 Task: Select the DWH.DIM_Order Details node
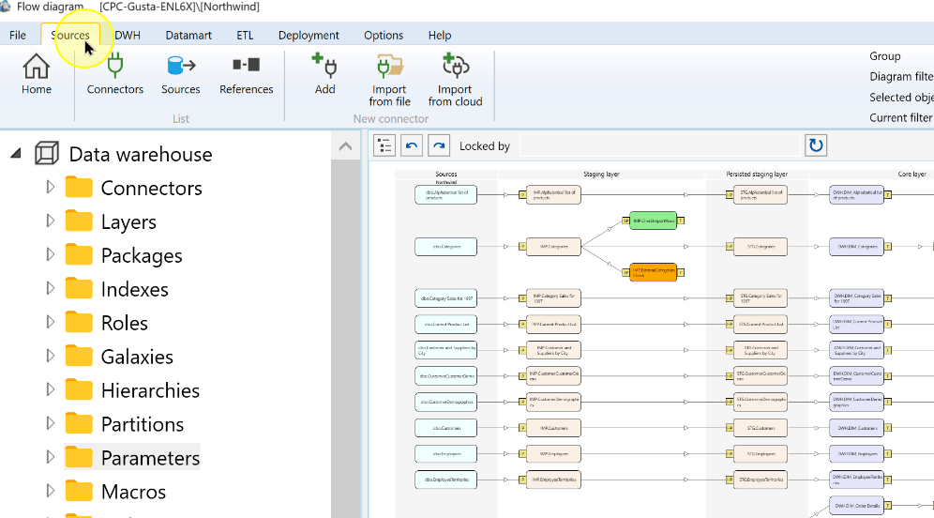(x=856, y=506)
